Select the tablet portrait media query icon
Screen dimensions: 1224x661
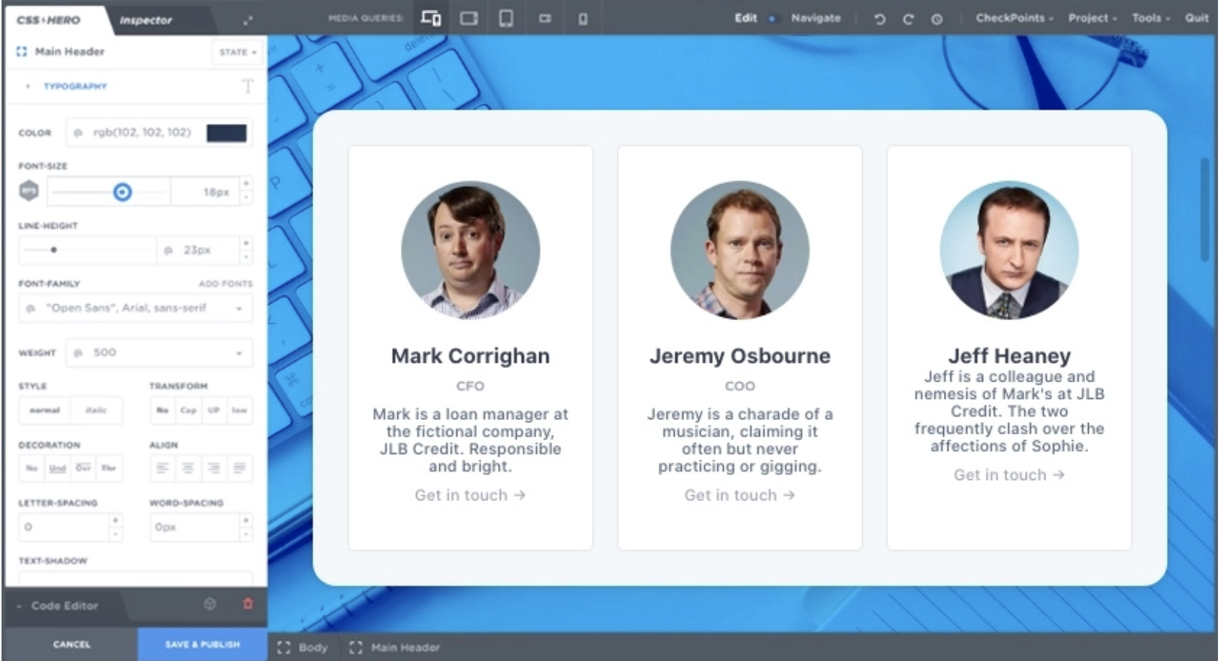(x=506, y=18)
